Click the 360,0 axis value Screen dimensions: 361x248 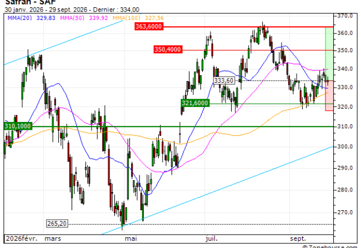pyautogui.click(x=345, y=33)
